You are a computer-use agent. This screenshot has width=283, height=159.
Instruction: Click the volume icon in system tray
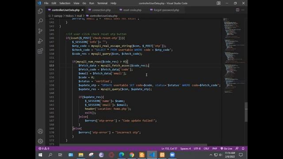221,155
